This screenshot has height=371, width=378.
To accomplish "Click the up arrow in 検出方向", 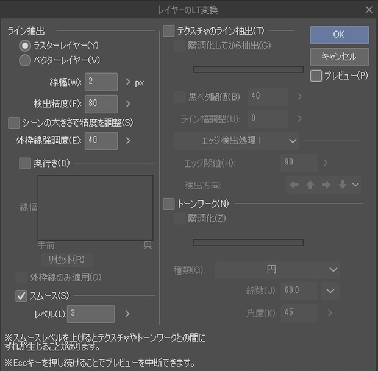I will (310, 185).
